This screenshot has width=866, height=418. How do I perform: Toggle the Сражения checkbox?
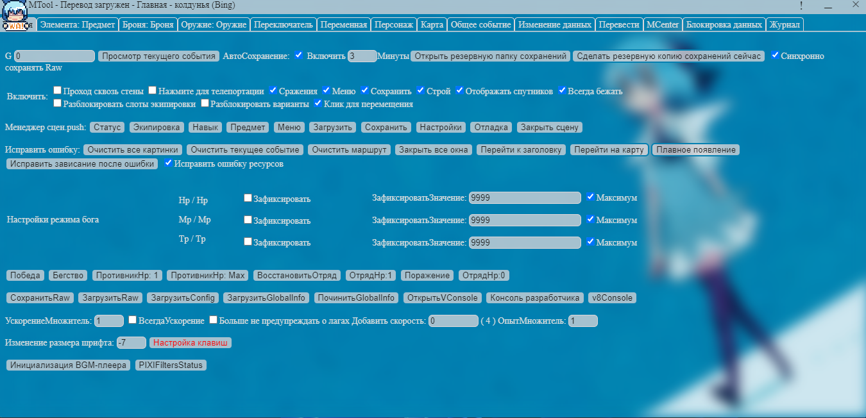point(273,90)
